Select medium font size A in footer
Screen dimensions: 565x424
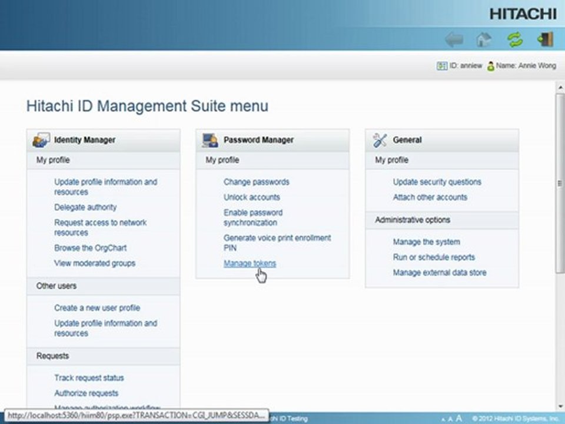point(450,419)
